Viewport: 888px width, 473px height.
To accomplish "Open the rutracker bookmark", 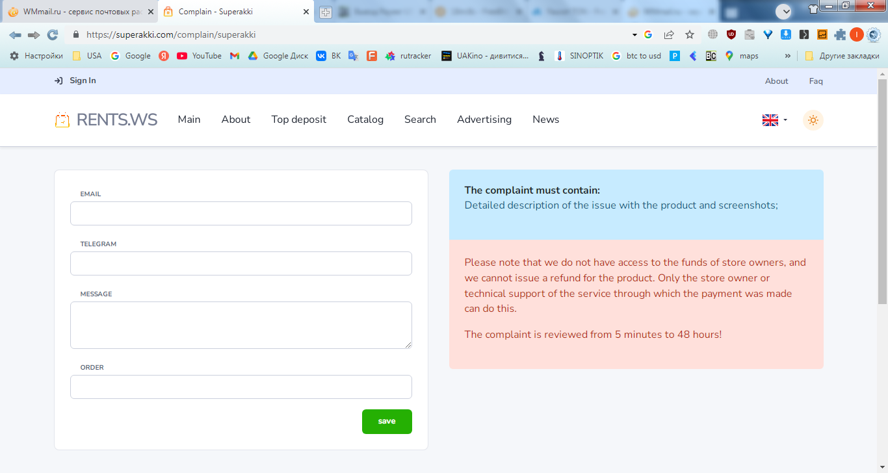I will click(408, 56).
